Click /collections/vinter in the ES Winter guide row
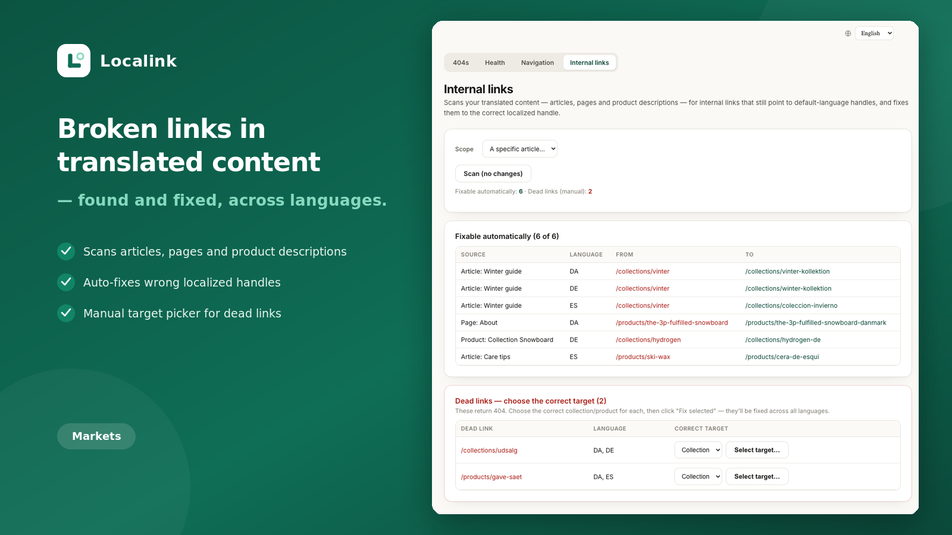The width and height of the screenshot is (952, 535). point(643,306)
